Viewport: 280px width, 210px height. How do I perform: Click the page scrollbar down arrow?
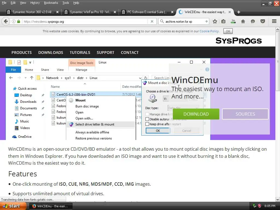[278, 199]
